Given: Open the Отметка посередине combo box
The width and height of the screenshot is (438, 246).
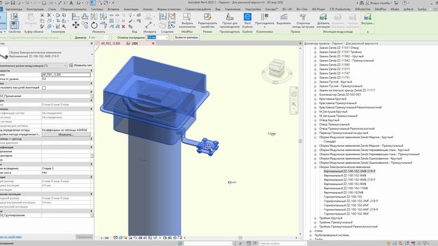Looking at the screenshot, I should pyautogui.click(x=157, y=38).
